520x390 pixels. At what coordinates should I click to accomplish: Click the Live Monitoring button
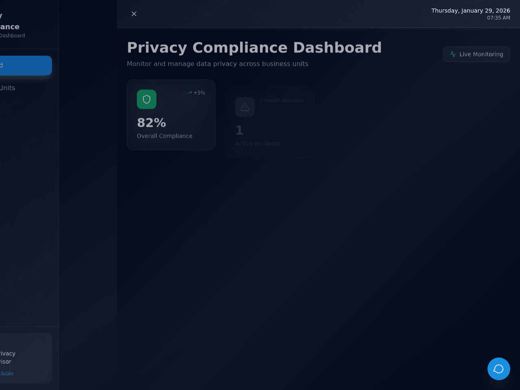(476, 54)
